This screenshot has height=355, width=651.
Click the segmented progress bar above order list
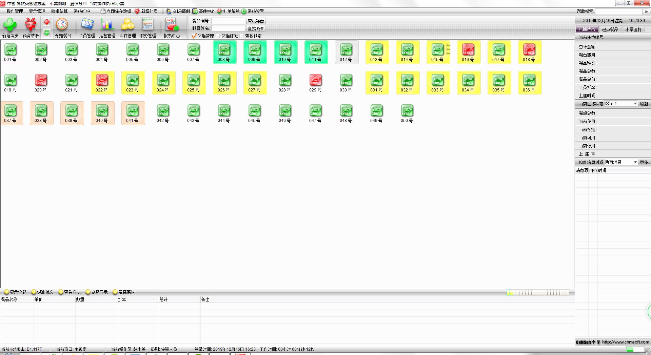tap(538, 292)
